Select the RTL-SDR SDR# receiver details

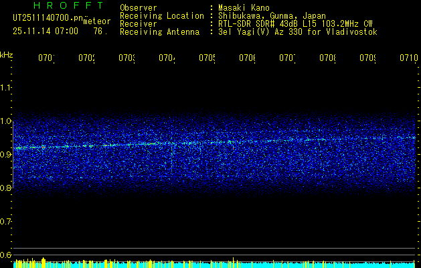point(295,23)
